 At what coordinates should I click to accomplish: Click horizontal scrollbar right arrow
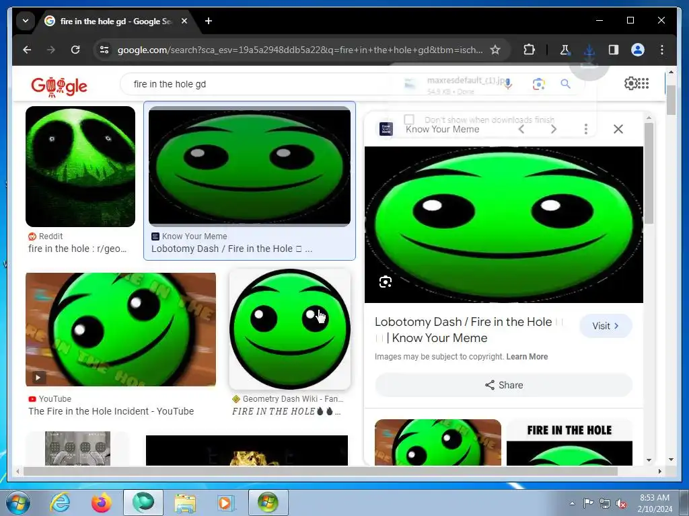click(659, 471)
